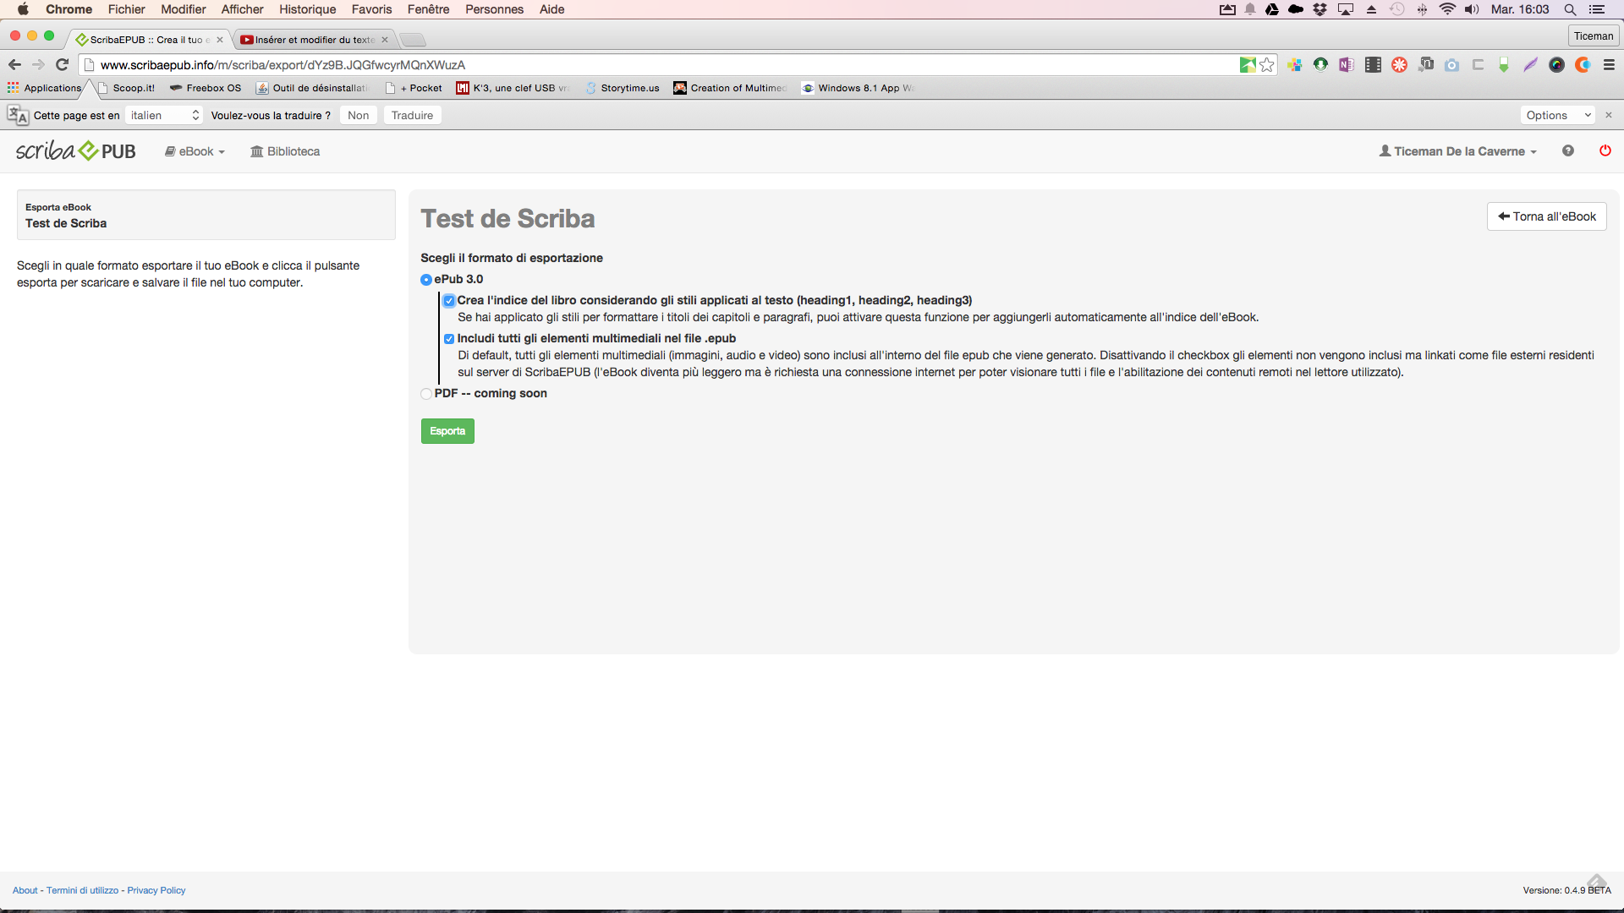Image resolution: width=1624 pixels, height=913 pixels.
Task: Open the italien language selector
Action: pos(164,115)
